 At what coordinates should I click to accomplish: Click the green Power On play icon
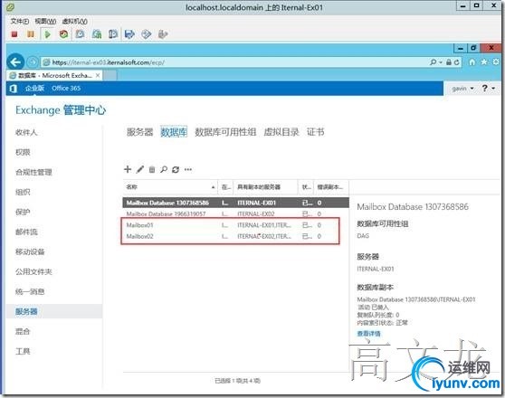click(48, 33)
